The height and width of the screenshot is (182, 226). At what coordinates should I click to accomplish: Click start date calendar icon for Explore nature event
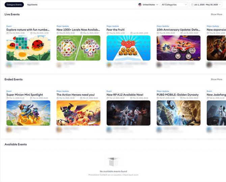tap(7, 33)
